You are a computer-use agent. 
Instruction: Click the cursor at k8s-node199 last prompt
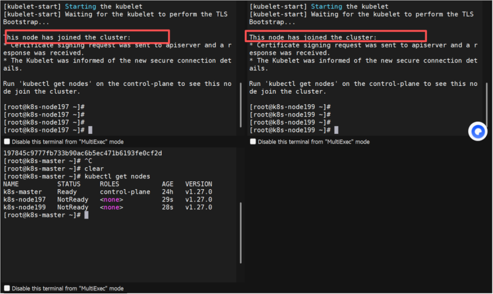click(336, 130)
